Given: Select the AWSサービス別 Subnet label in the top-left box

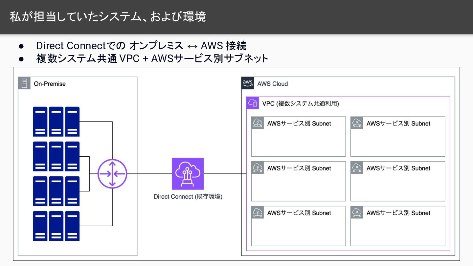Looking at the screenshot, I should click(299, 123).
